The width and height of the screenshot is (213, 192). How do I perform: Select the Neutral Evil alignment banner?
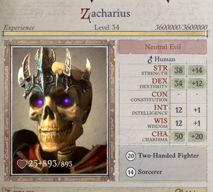[x=162, y=47]
